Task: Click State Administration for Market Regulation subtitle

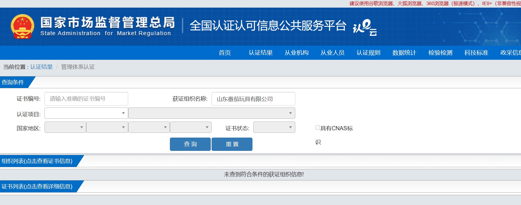Action: coord(106,33)
